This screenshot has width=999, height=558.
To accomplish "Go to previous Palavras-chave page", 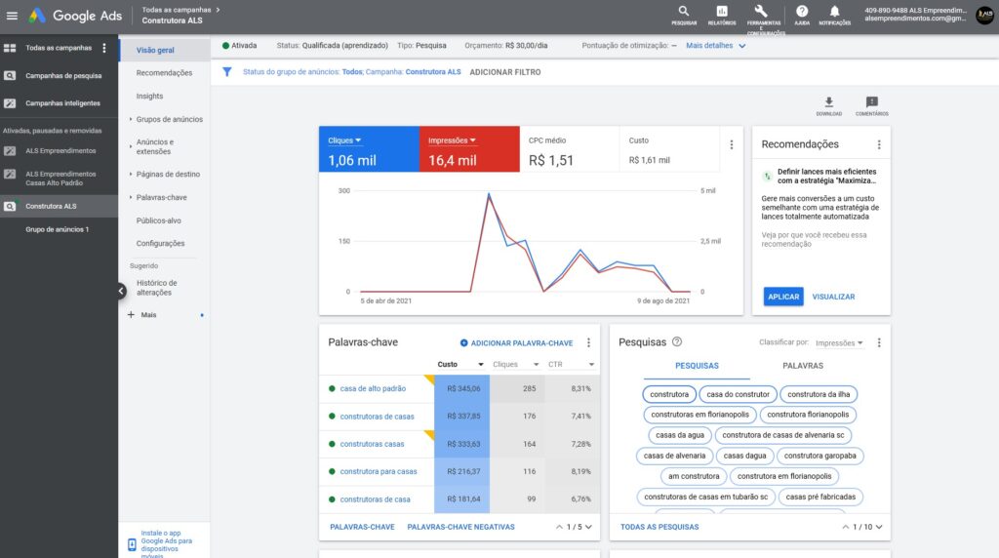I will (559, 527).
